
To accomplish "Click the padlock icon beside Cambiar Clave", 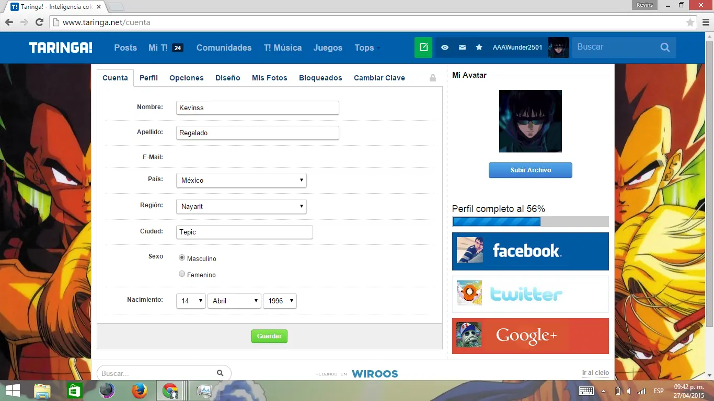I will point(433,78).
